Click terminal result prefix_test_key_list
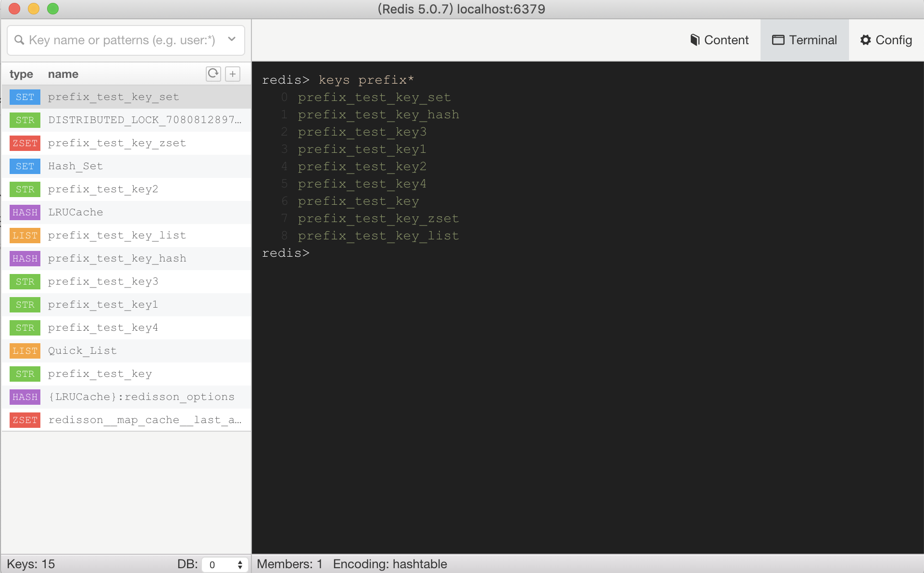Screen dimensions: 924x573 click(378, 236)
